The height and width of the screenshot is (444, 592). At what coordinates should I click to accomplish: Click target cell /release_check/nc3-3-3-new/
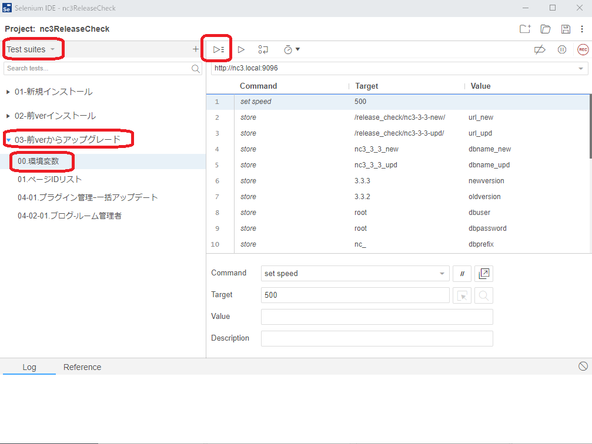(400, 117)
